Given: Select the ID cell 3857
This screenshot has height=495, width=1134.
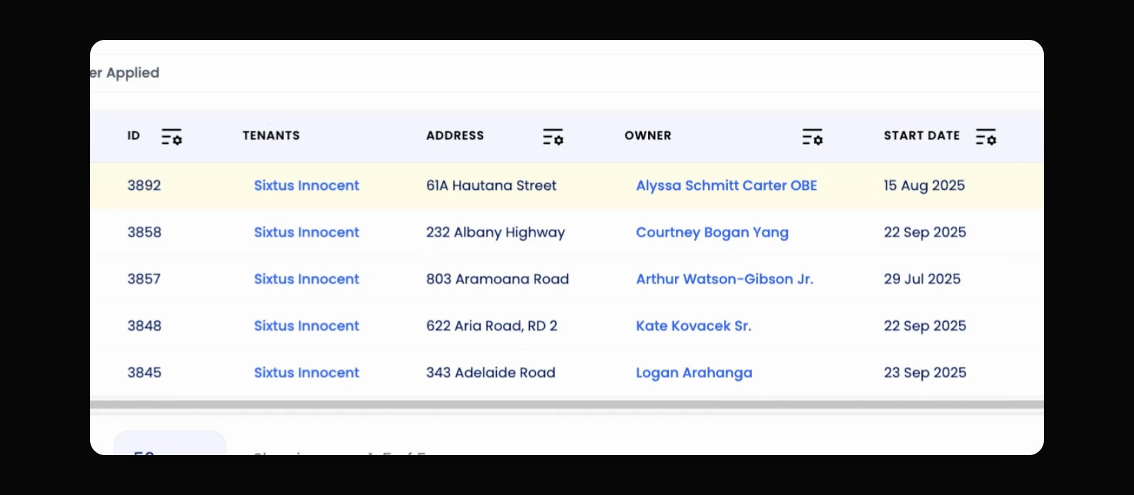Looking at the screenshot, I should [x=144, y=279].
